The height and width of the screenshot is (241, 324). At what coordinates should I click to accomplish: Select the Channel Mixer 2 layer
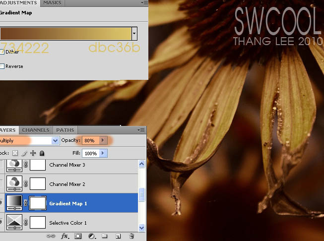[71, 183]
